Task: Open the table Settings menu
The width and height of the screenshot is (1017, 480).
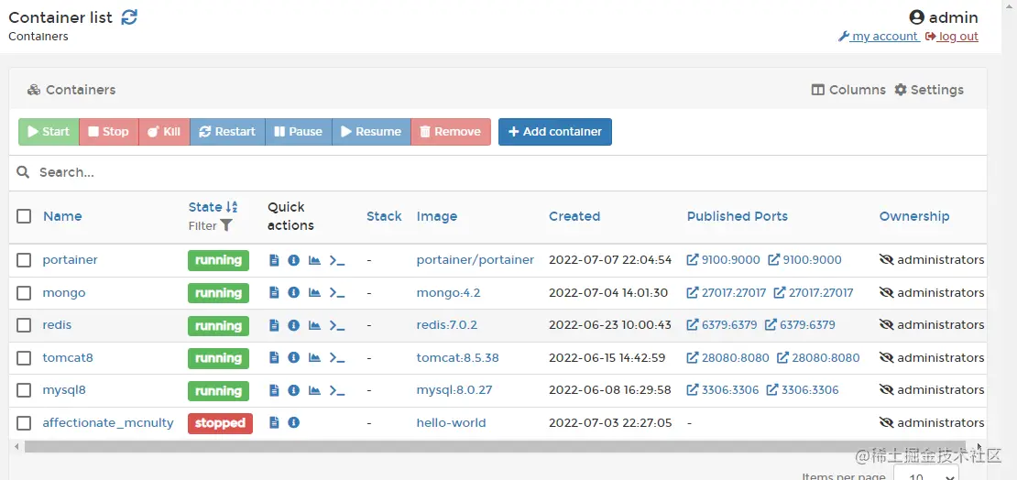Action: pyautogui.click(x=929, y=90)
